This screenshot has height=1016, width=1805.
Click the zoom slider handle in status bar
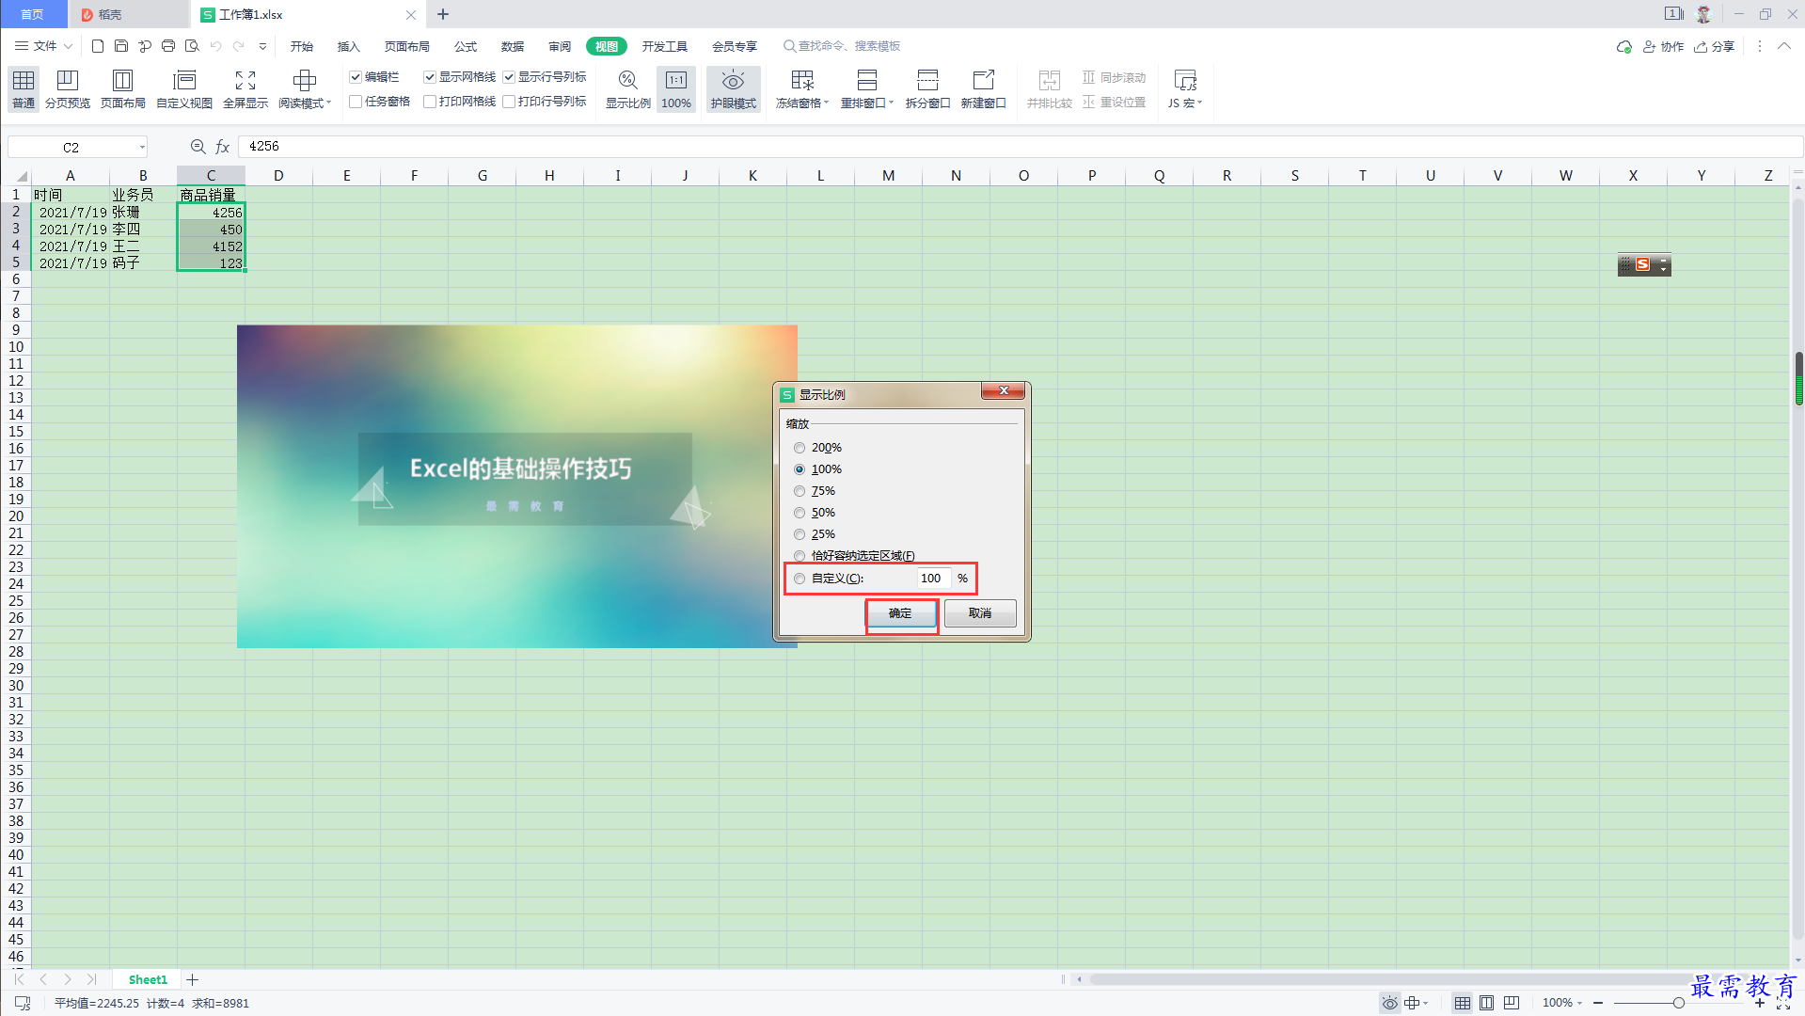coord(1678,1003)
